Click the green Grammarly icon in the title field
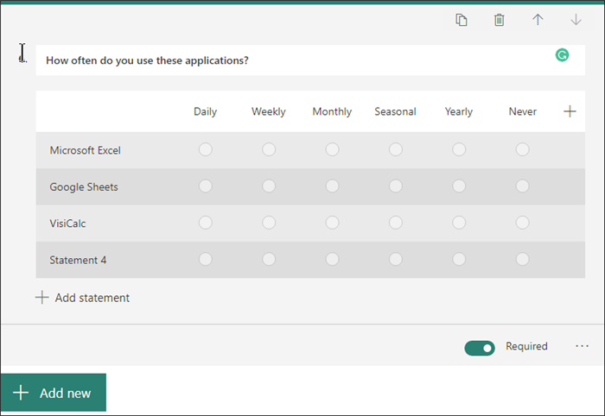The image size is (605, 416). (x=562, y=55)
